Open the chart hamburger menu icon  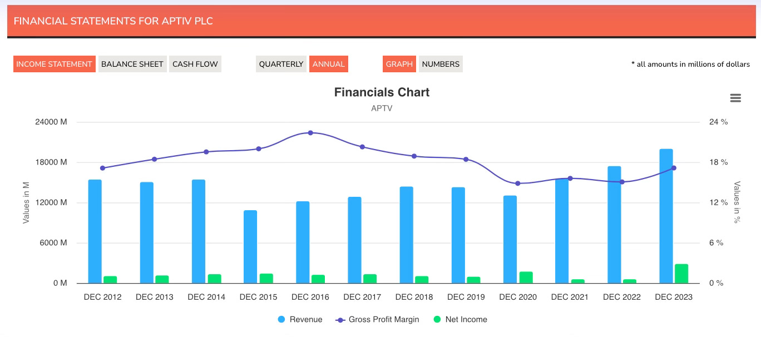coord(735,98)
